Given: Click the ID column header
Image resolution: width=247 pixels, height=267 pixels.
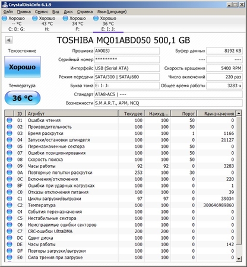Looking at the screenshot, I should point(20,114).
